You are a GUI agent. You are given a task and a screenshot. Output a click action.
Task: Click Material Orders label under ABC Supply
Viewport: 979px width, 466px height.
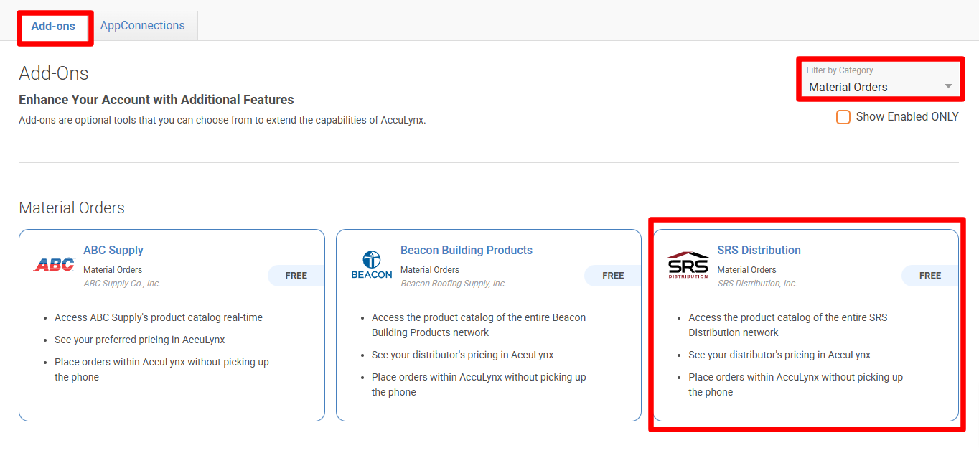click(x=113, y=270)
